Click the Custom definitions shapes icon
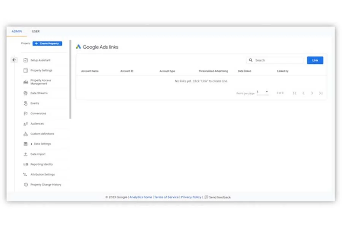The height and width of the screenshot is (228, 342). (25, 134)
